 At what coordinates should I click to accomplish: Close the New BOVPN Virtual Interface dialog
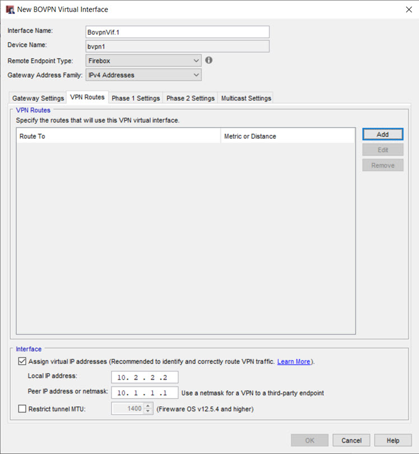click(x=409, y=10)
